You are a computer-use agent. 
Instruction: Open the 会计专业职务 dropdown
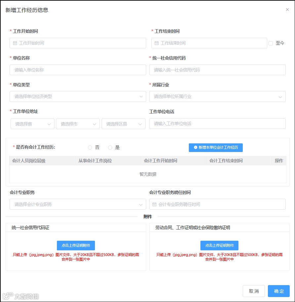(x=78, y=204)
